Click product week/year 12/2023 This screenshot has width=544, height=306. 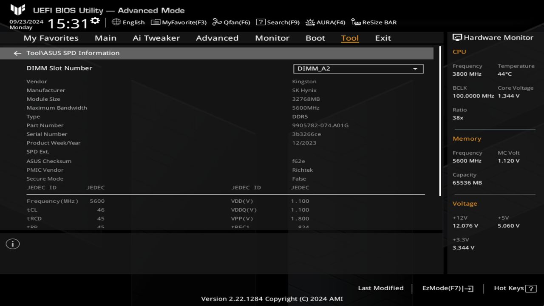pyautogui.click(x=304, y=143)
